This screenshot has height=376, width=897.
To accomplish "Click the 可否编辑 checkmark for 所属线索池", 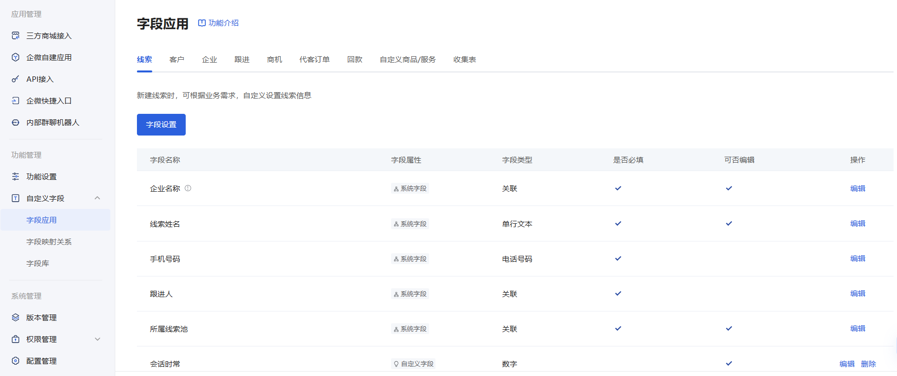I will tap(729, 329).
